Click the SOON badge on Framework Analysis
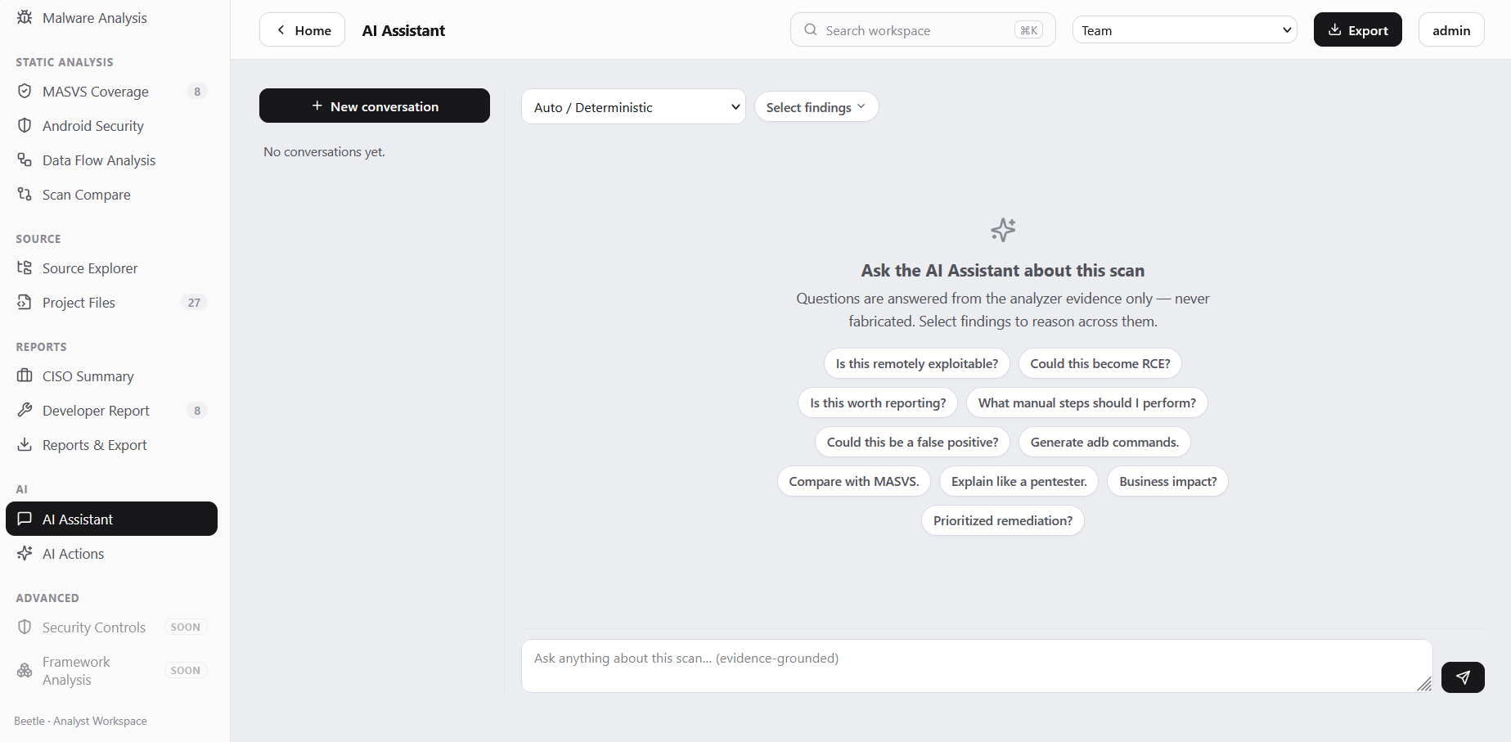The width and height of the screenshot is (1511, 742). point(186,670)
